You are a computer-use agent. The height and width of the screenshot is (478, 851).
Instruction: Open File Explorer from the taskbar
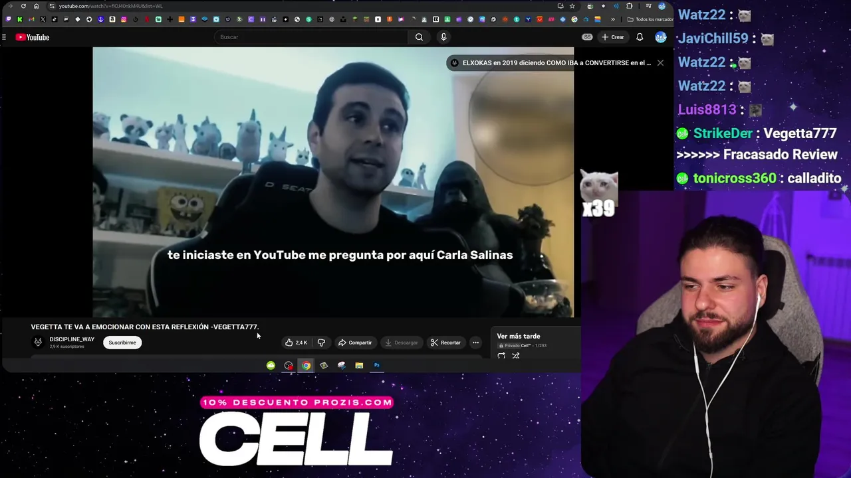(x=359, y=365)
